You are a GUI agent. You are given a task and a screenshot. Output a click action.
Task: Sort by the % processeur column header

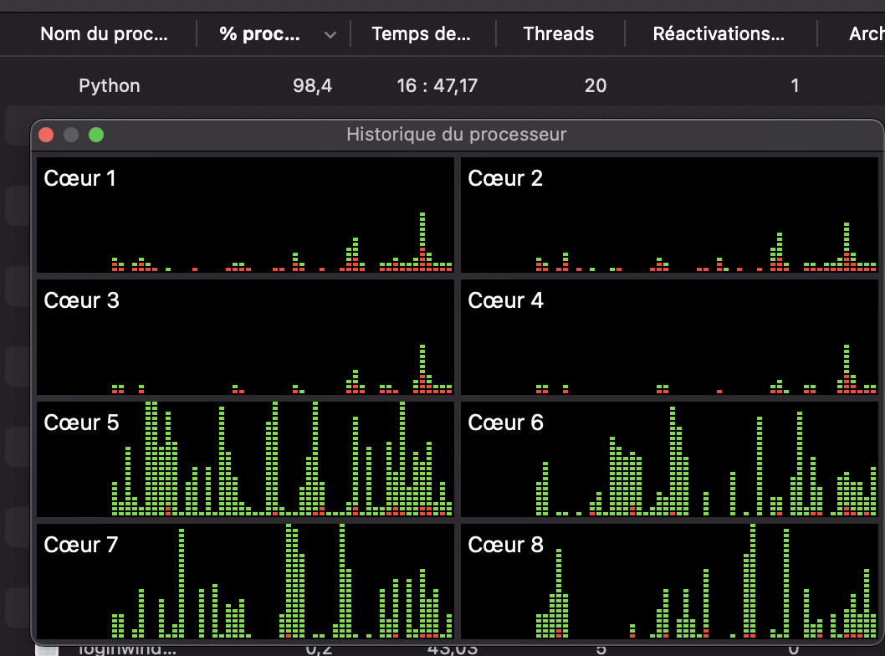(259, 33)
